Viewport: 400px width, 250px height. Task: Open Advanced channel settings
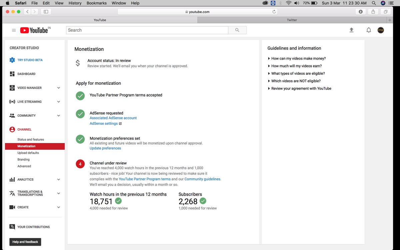coord(24,166)
